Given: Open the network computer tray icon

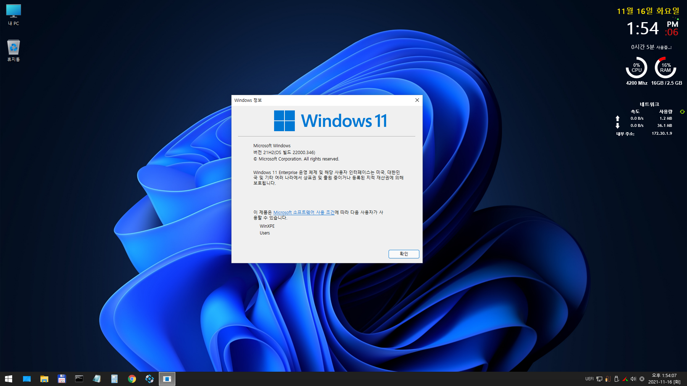Looking at the screenshot, I should tap(599, 379).
